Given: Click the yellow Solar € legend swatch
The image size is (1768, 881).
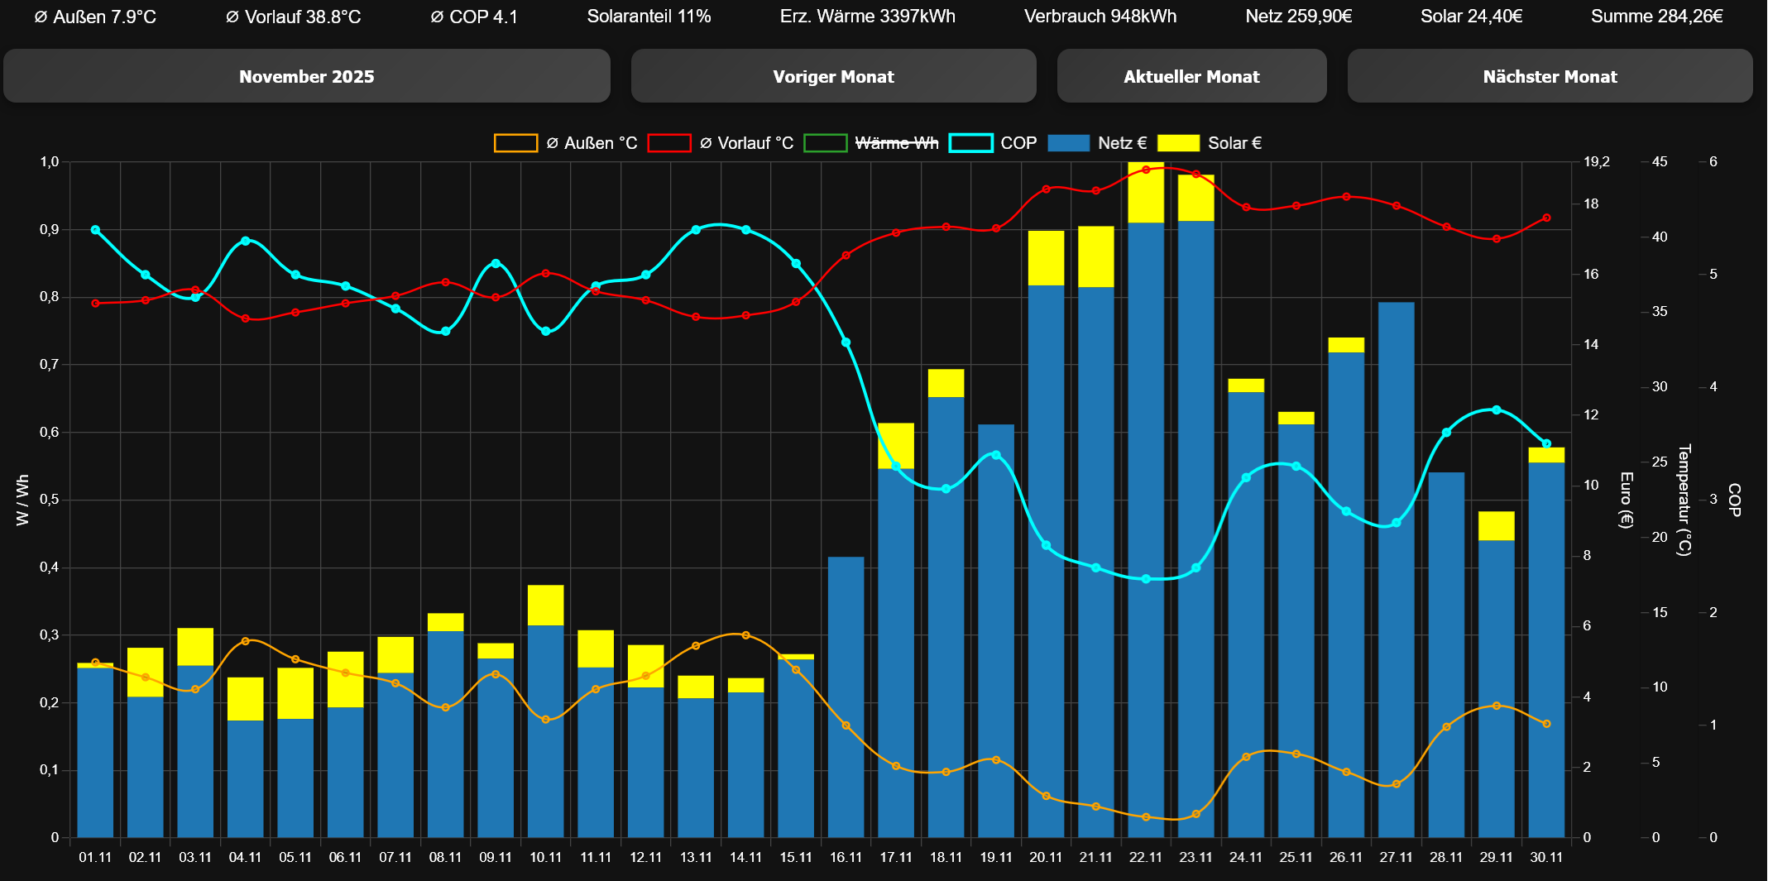Looking at the screenshot, I should [1178, 143].
